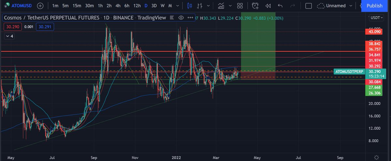Expand the Unnamed layout dropdown arrow

coord(351,6)
